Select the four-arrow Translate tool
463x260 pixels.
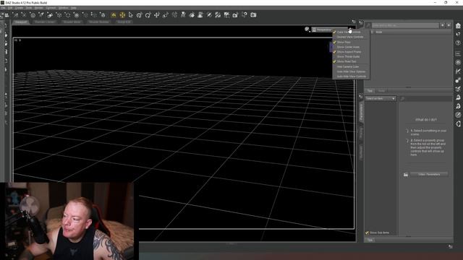click(x=157, y=15)
